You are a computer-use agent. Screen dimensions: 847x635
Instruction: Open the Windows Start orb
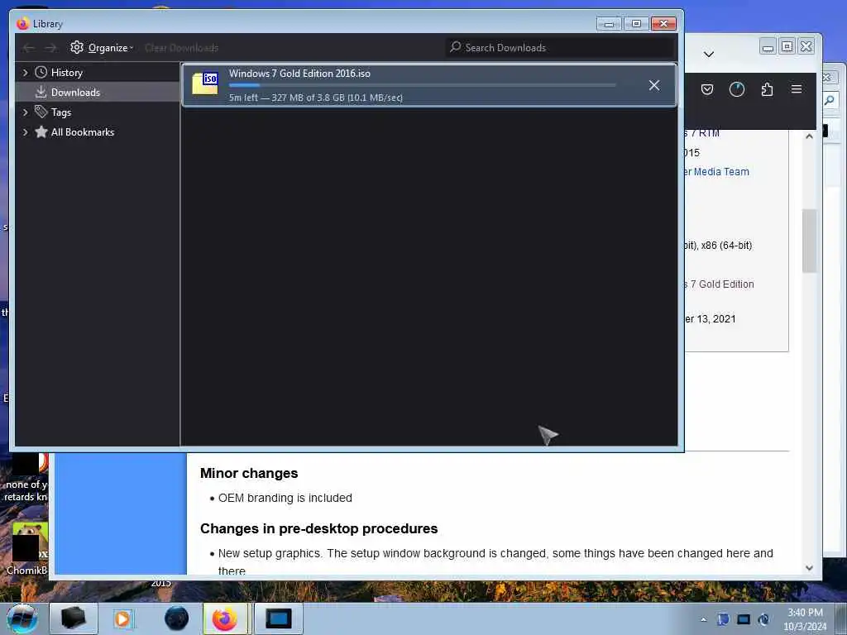[22, 618]
